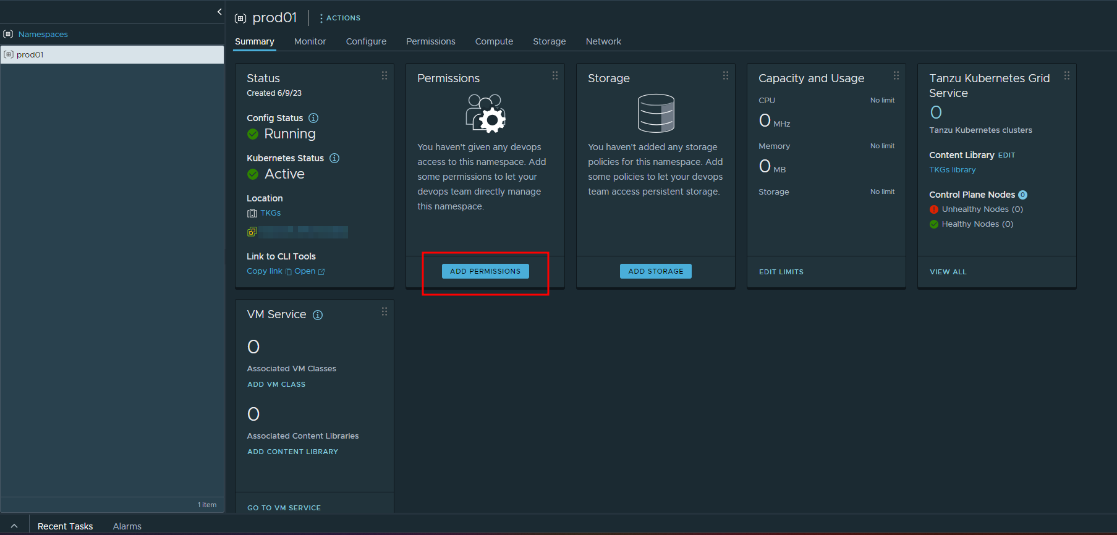Click EDIT next to Content Library
The height and width of the screenshot is (535, 1117).
click(x=1006, y=155)
